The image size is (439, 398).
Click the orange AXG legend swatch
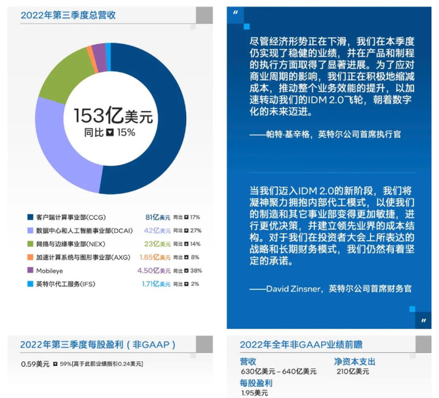click(x=30, y=257)
